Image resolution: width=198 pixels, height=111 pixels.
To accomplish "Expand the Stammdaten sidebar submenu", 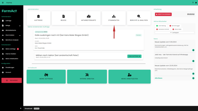I will click(x=20, y=36).
